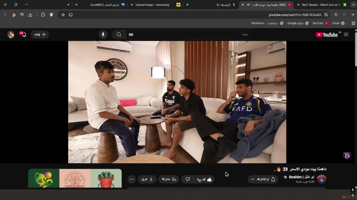357x200 pixels.
Task: Click the shield icon in the toolbar
Action: (51, 15)
